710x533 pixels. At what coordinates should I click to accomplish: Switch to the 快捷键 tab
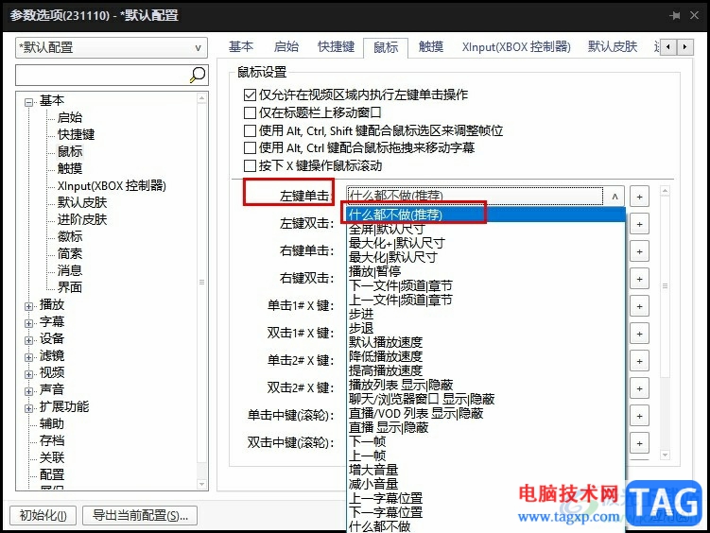[336, 46]
